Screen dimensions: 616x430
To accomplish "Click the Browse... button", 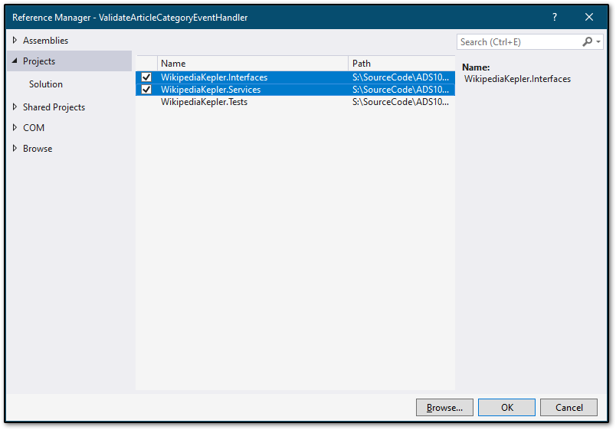I will pyautogui.click(x=444, y=408).
